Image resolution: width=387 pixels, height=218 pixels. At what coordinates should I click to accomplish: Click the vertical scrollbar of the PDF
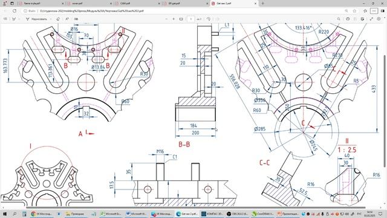385,111
